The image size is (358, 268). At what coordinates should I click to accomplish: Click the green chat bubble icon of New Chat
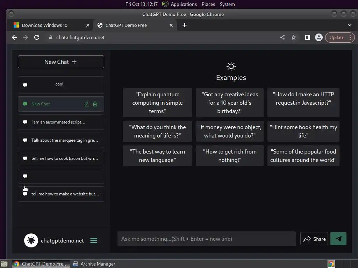pos(25,104)
